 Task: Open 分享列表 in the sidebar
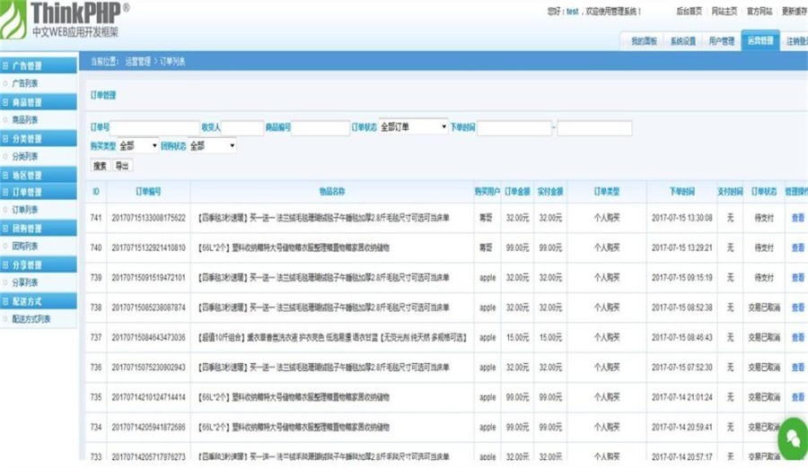(x=25, y=282)
